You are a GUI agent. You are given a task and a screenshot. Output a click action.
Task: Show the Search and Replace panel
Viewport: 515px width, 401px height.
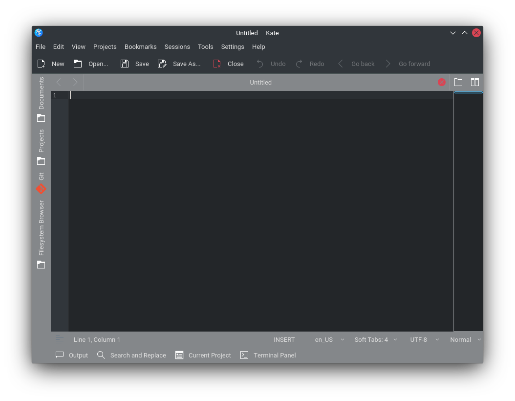coord(131,355)
